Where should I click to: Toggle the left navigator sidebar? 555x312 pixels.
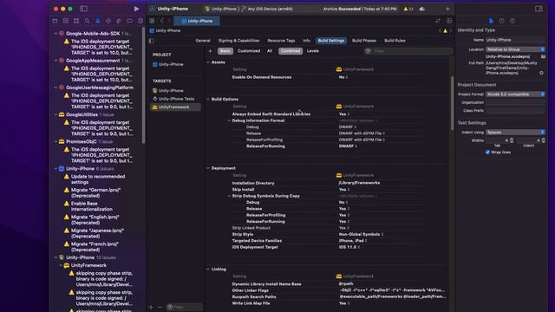(x=83, y=9)
